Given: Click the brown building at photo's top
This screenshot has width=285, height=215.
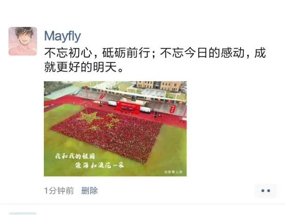Looking at the screenshot, I should (x=159, y=86).
